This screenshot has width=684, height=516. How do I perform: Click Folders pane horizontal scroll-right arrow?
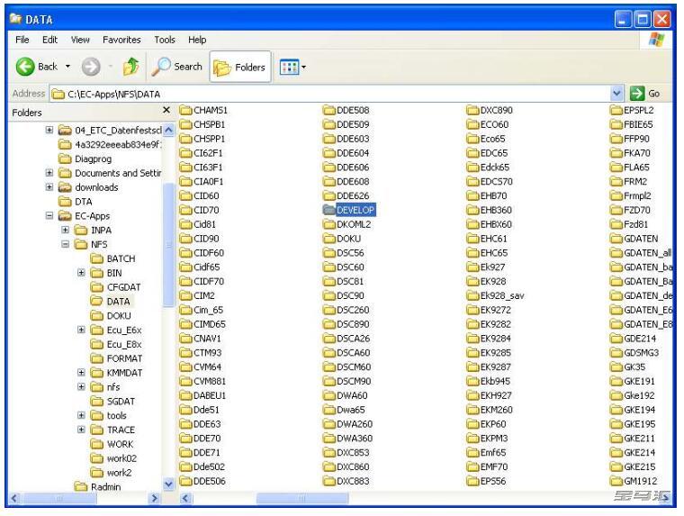pyautogui.click(x=154, y=498)
